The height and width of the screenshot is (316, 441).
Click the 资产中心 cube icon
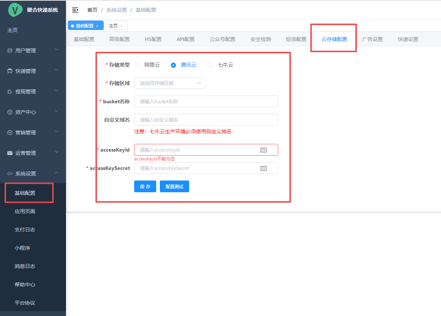point(10,112)
